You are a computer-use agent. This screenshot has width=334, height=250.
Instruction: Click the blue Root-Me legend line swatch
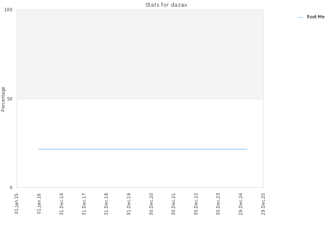tap(301, 17)
